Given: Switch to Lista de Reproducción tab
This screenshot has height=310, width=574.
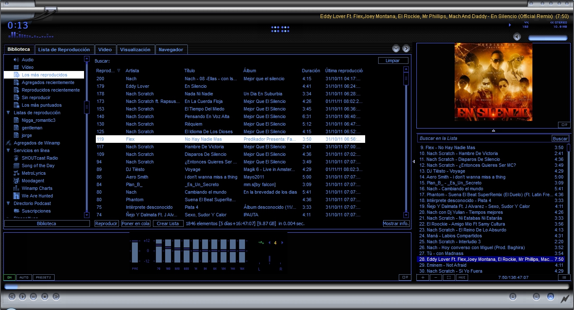Looking at the screenshot, I should pos(64,50).
